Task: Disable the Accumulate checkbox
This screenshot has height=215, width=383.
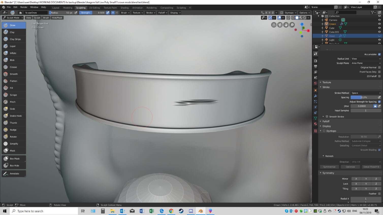Action: [379, 54]
